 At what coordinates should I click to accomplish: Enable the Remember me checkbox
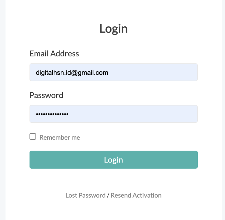pos(33,137)
